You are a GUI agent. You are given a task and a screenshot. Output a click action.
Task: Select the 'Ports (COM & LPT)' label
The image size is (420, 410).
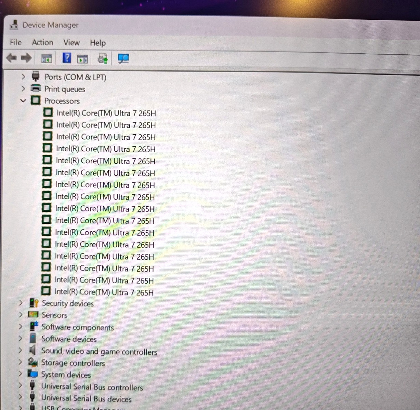(75, 77)
